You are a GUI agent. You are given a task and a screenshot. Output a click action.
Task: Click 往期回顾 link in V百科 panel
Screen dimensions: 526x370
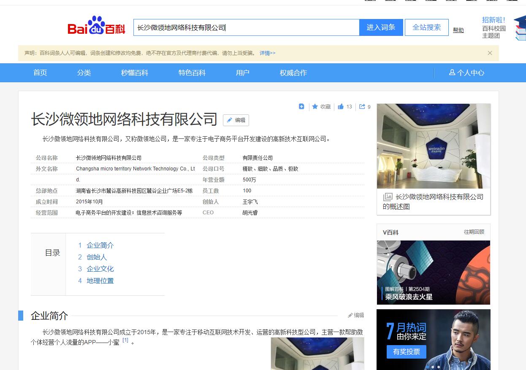pyautogui.click(x=474, y=232)
